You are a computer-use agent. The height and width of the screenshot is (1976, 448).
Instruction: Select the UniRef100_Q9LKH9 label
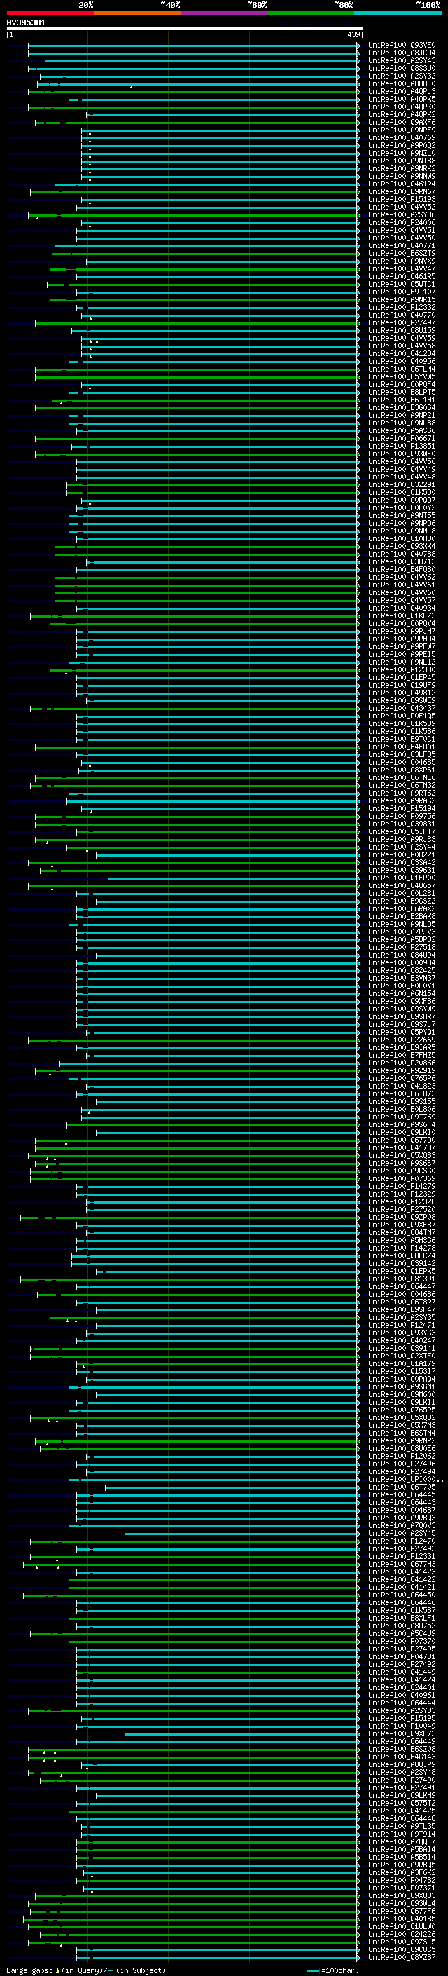(402, 1795)
